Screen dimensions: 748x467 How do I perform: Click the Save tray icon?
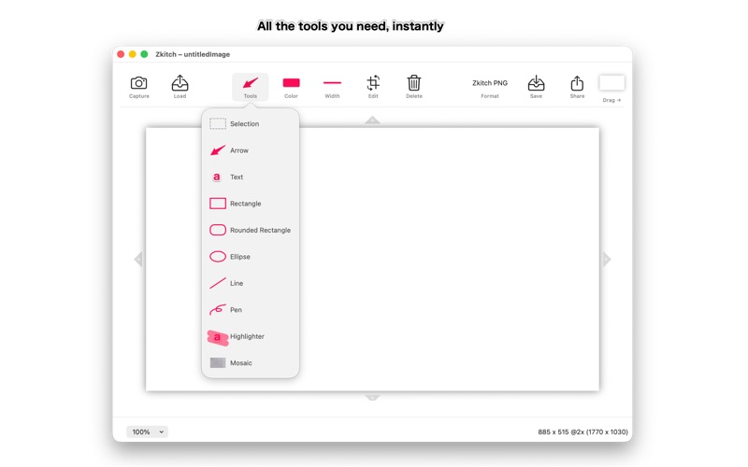click(x=536, y=83)
